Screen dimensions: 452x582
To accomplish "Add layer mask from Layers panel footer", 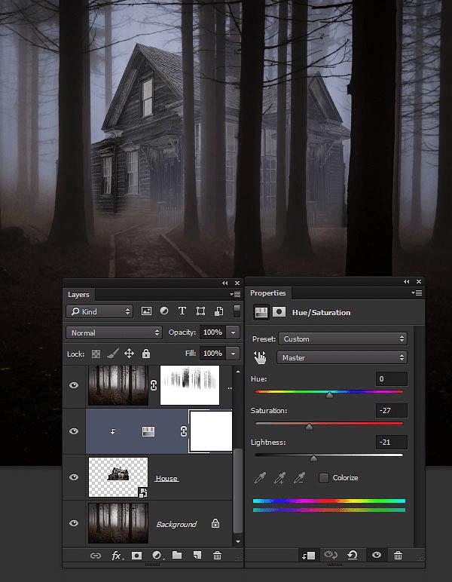I will pos(137,556).
